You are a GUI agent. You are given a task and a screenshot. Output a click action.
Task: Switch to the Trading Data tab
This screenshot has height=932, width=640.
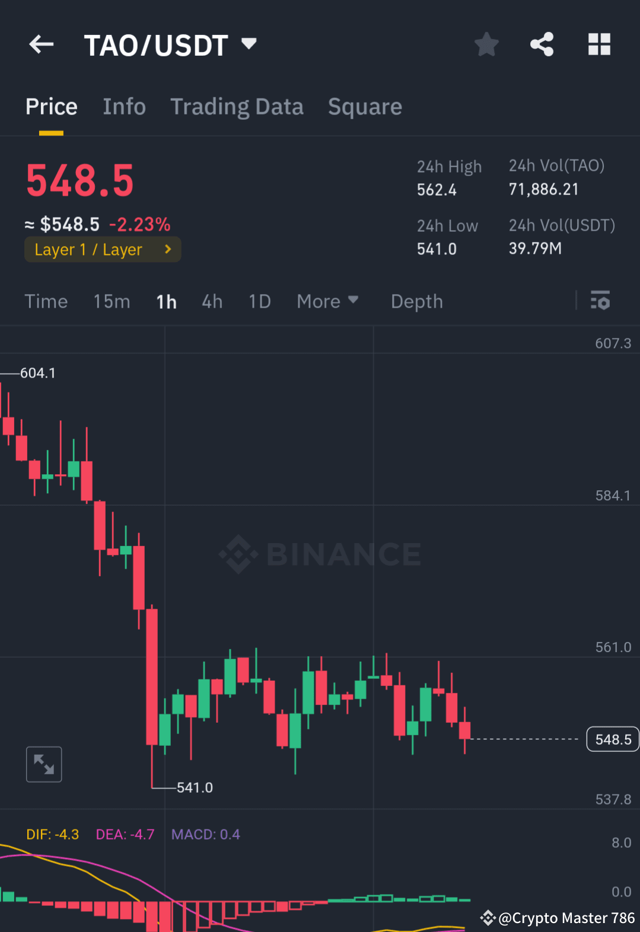(x=237, y=107)
